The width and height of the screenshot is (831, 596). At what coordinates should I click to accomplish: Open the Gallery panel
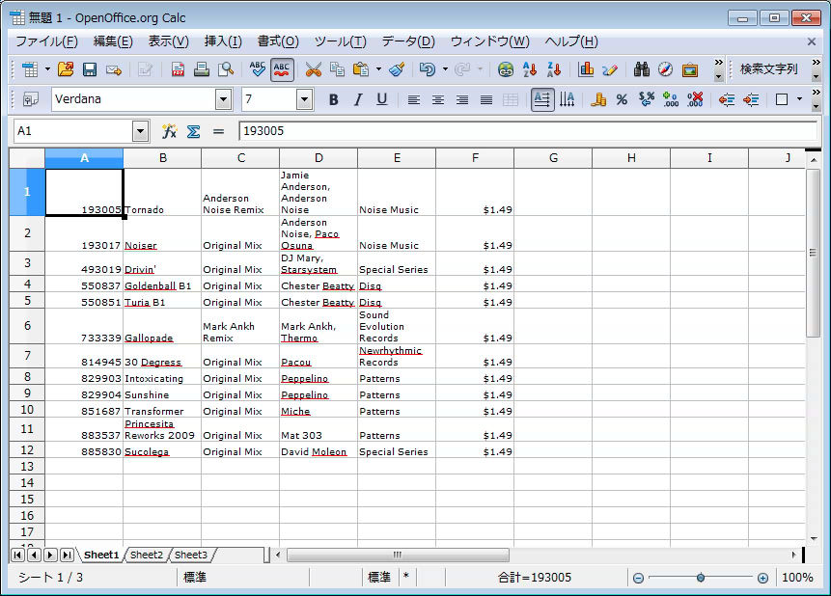point(690,69)
